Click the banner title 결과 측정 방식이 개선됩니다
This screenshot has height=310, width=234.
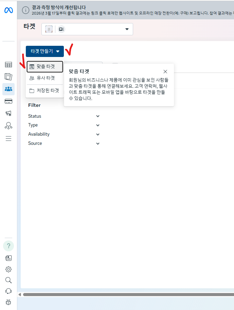pos(59,7)
